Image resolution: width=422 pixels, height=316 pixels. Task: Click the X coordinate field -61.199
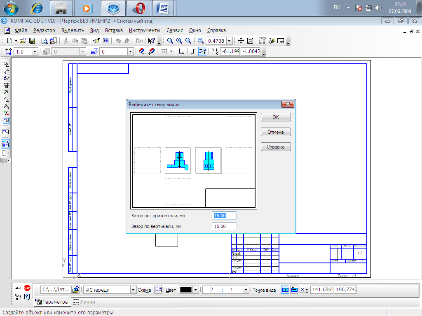[230, 51]
